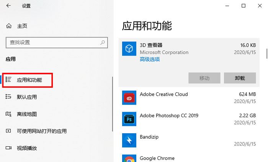Click the Google Chrome app icon

pos(129,159)
